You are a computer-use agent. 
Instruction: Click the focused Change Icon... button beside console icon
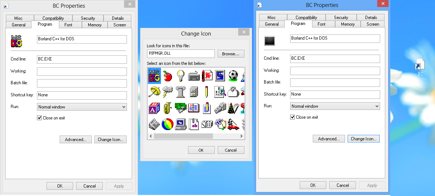click(363, 139)
